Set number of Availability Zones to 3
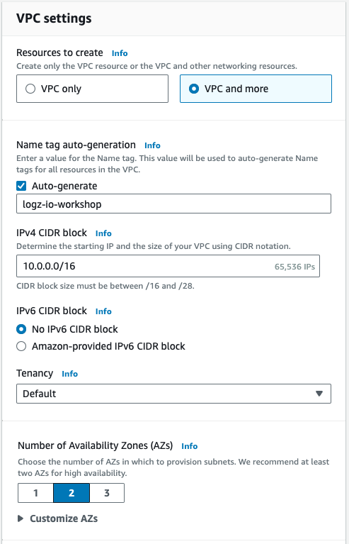The width and height of the screenshot is (349, 544). click(107, 493)
